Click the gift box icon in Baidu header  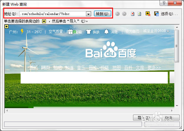click(71, 32)
